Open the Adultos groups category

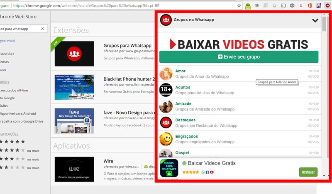pyautogui.click(x=239, y=90)
